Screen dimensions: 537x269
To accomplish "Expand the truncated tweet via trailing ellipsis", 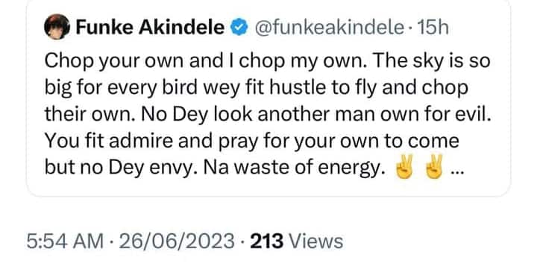I will point(457,172).
